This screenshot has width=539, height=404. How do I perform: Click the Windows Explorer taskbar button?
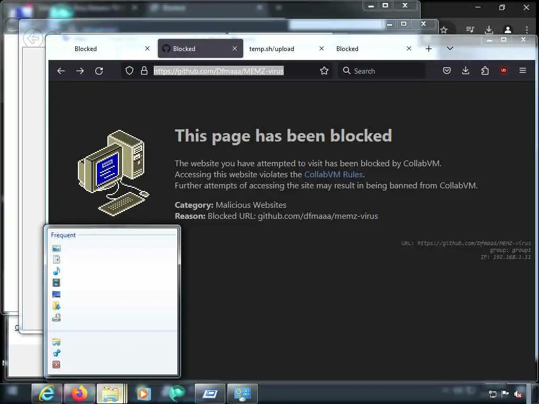click(x=110, y=393)
